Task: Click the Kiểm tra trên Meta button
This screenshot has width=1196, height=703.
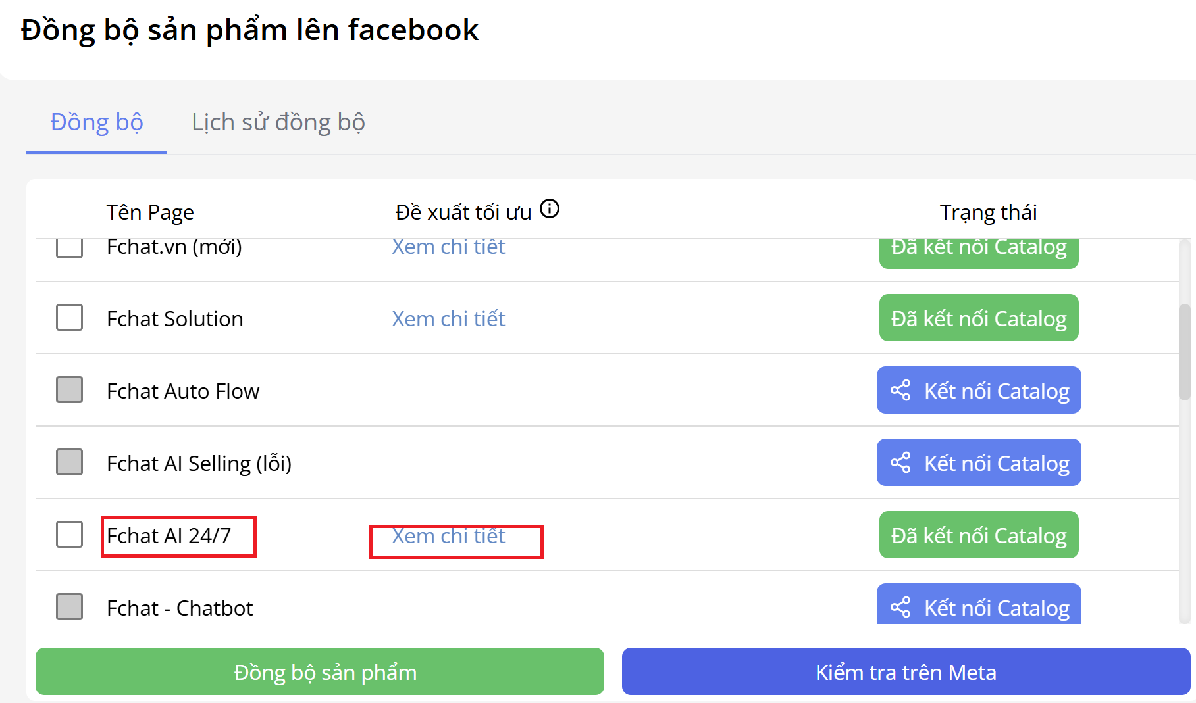Action: click(x=906, y=671)
